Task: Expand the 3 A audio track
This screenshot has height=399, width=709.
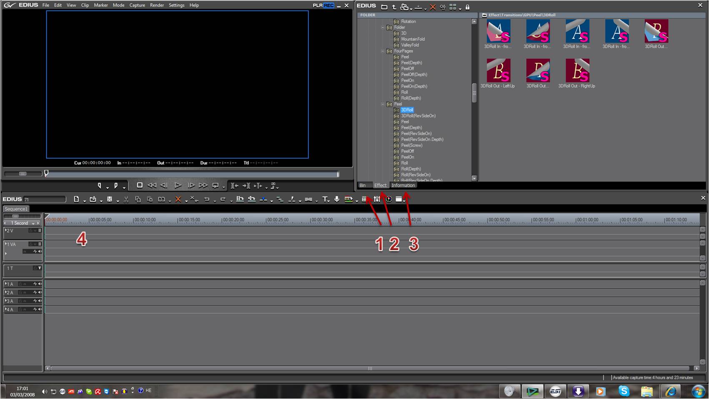Action: (5, 301)
